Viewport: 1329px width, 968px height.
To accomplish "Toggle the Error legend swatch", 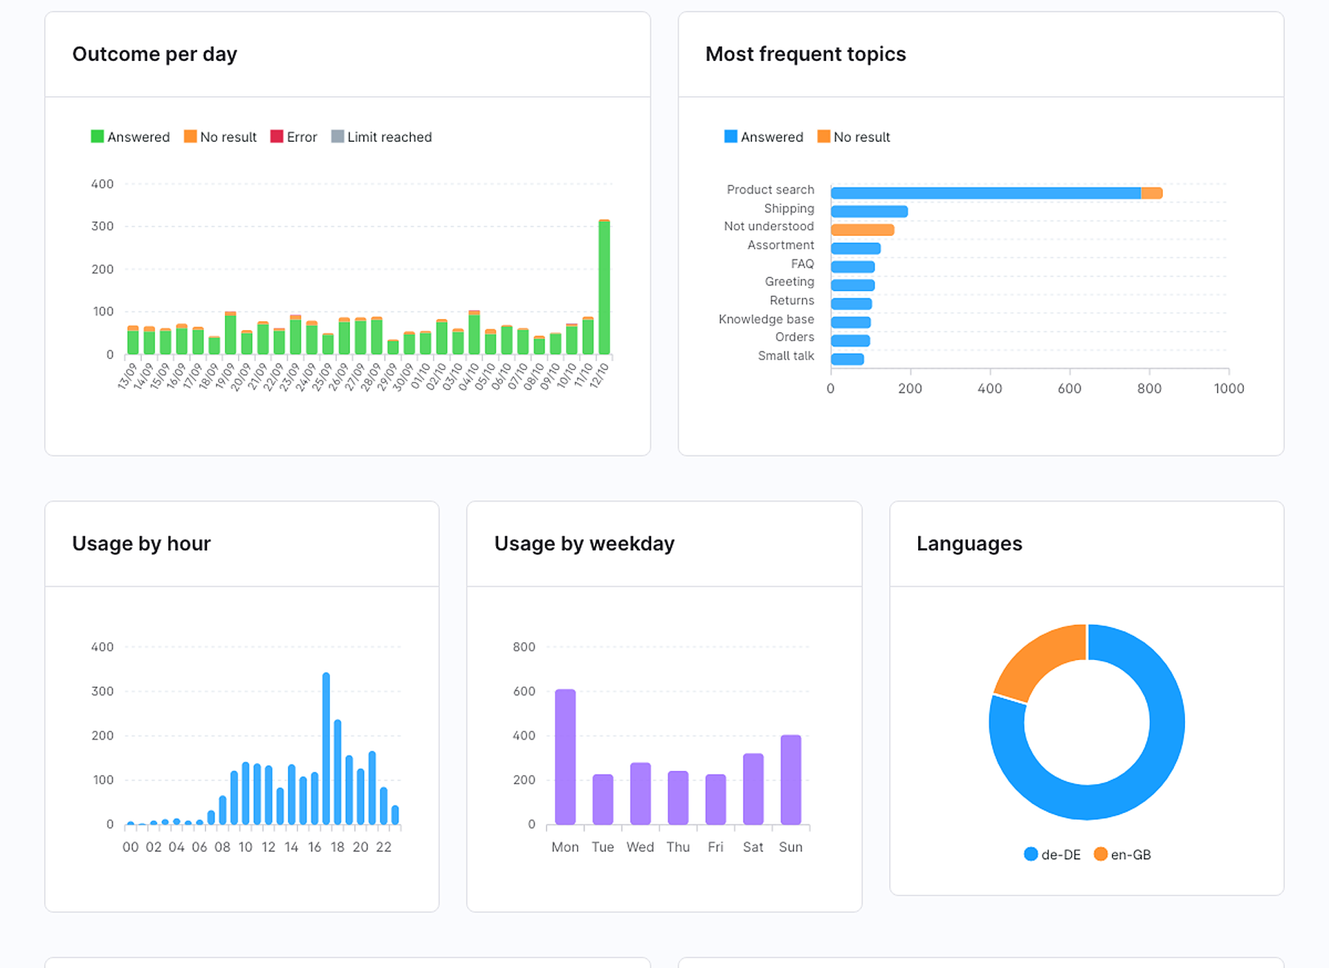I will (x=277, y=136).
